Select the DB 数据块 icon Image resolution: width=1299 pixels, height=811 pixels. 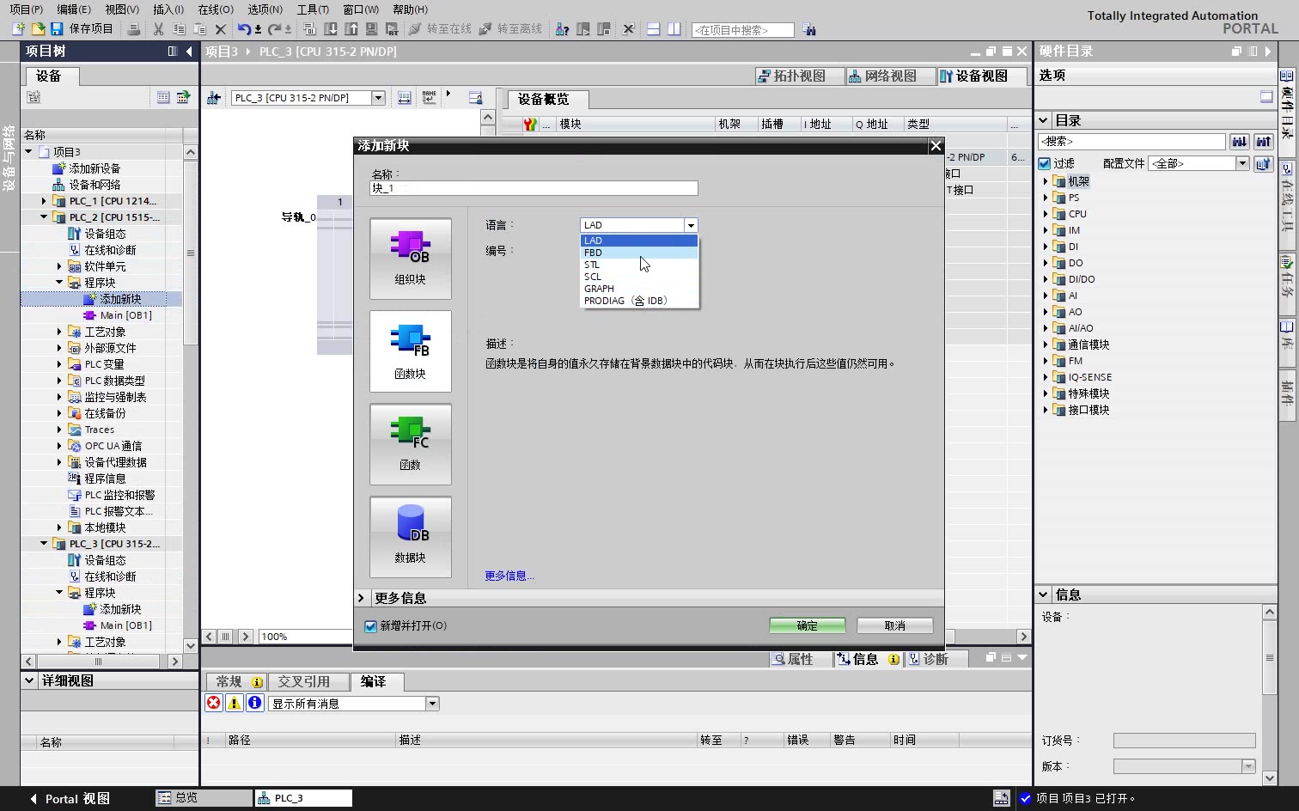410,536
